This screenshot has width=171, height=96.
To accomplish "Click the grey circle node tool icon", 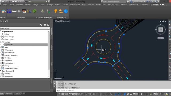I will pyautogui.click(x=19, y=11).
